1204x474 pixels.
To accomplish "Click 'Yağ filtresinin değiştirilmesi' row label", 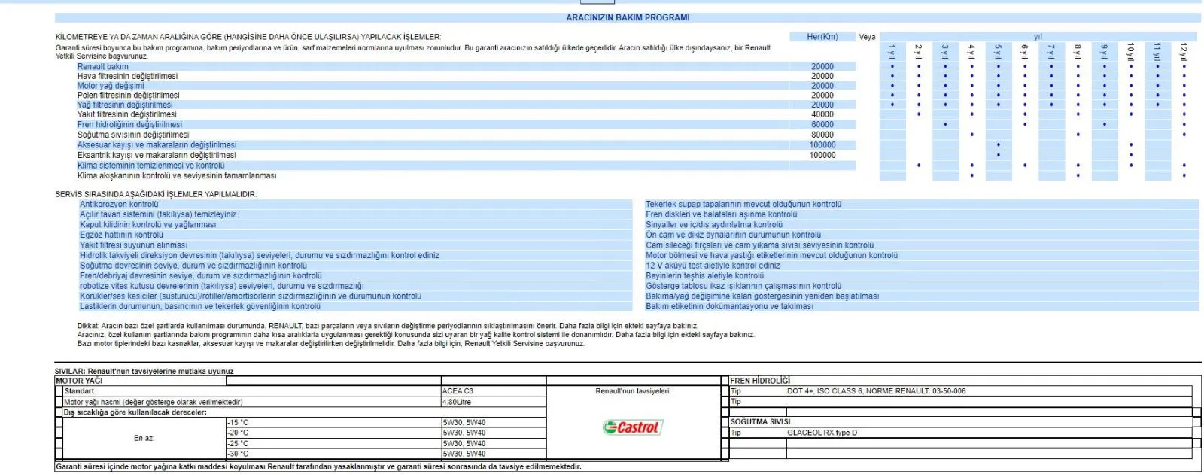I will coord(125,105).
